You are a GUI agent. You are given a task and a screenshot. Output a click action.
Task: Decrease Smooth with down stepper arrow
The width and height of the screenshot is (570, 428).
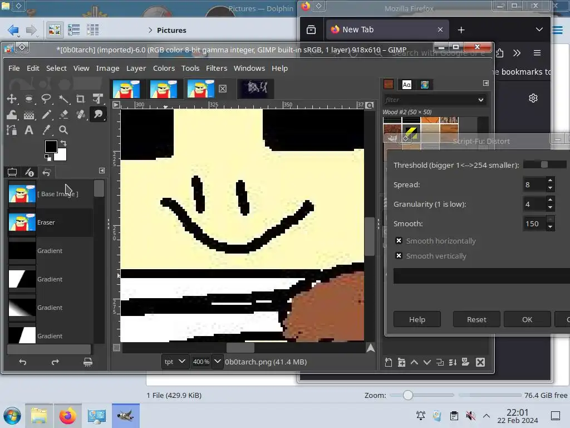[x=550, y=227]
